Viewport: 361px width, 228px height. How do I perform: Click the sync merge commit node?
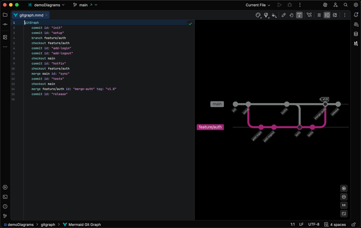click(x=300, y=127)
